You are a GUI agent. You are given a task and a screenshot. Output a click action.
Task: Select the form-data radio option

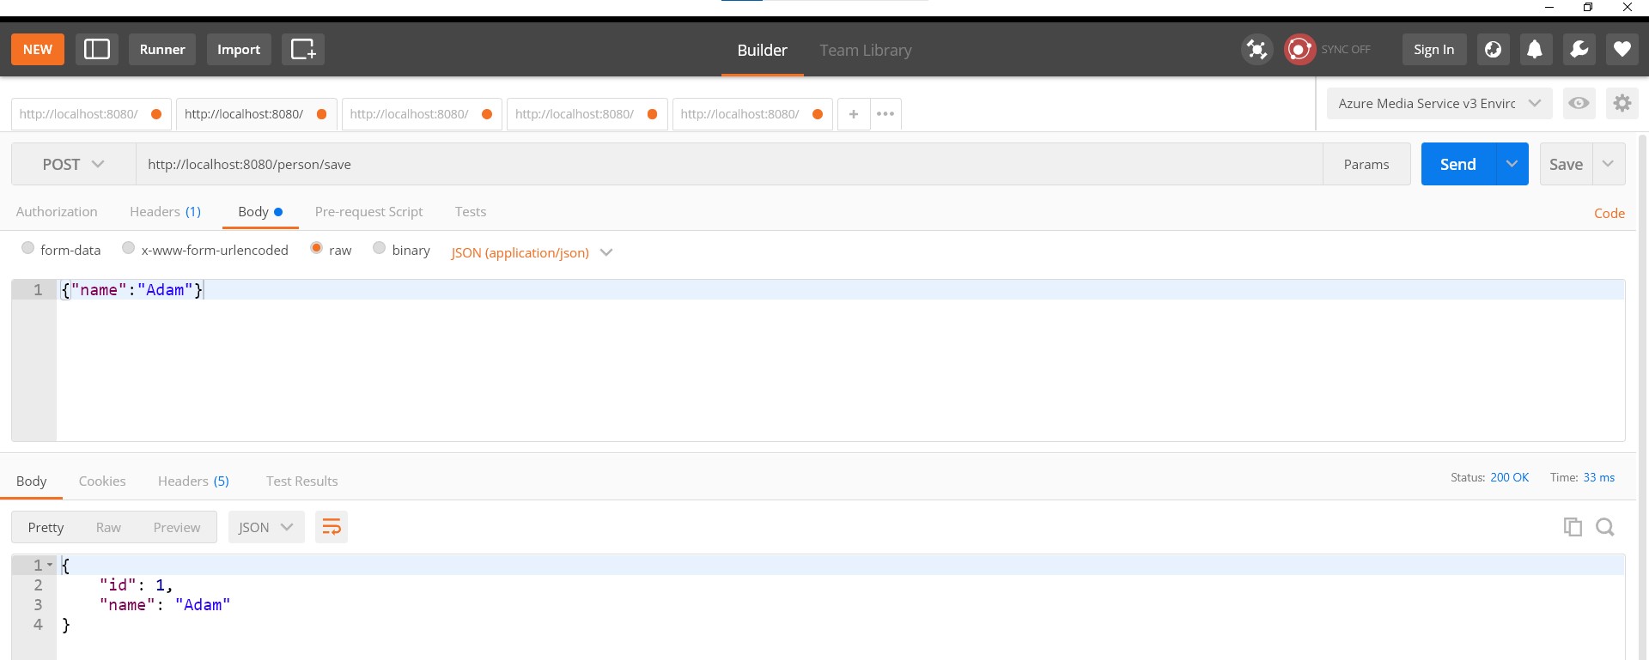(x=28, y=248)
